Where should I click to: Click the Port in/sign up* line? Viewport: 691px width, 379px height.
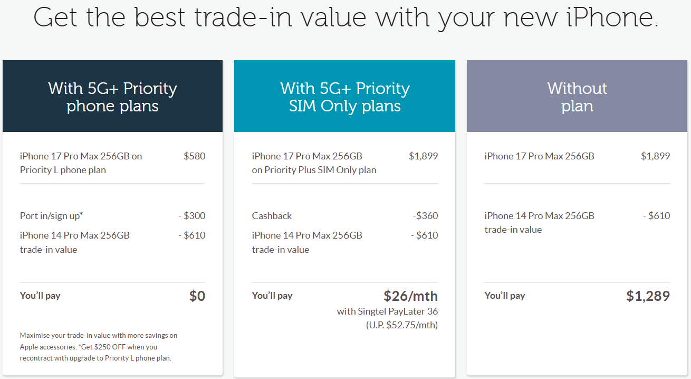[x=52, y=216]
